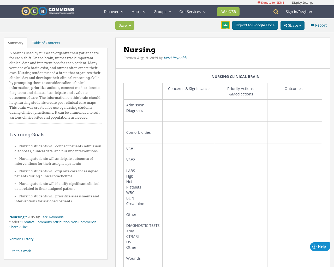334x267 pixels.
Task: Click the heart icon next to Donate to ISKME
Action: pyautogui.click(x=259, y=2)
